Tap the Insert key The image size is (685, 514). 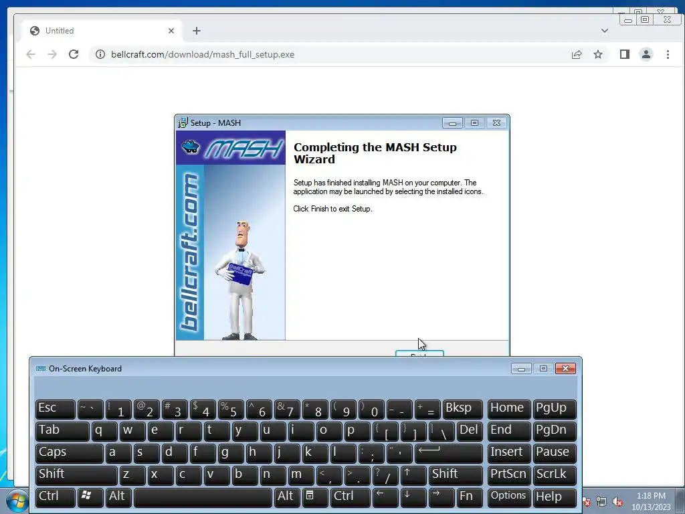pos(508,453)
